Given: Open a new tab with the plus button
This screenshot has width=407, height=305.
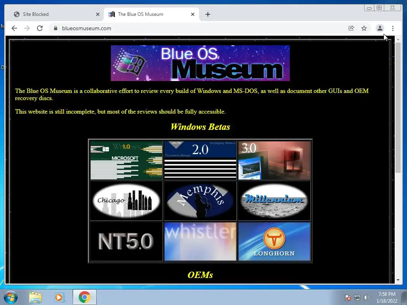Looking at the screenshot, I should tap(207, 14).
